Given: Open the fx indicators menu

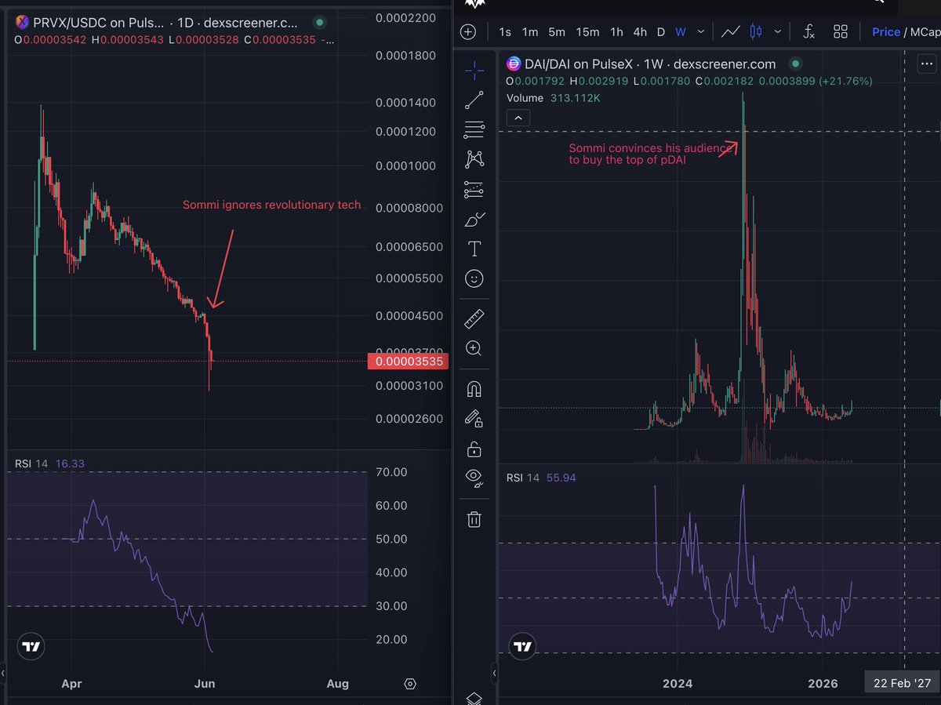Looking at the screenshot, I should coord(809,32).
